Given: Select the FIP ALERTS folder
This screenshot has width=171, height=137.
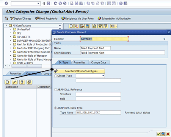Looking at the screenshot, I should (22, 37).
